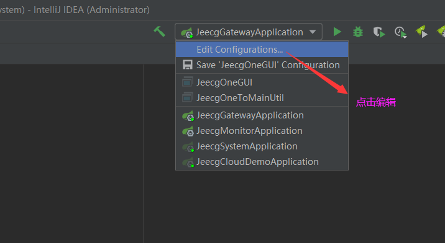Click the save disk icon beside JeecgOneGUI

tap(187, 65)
